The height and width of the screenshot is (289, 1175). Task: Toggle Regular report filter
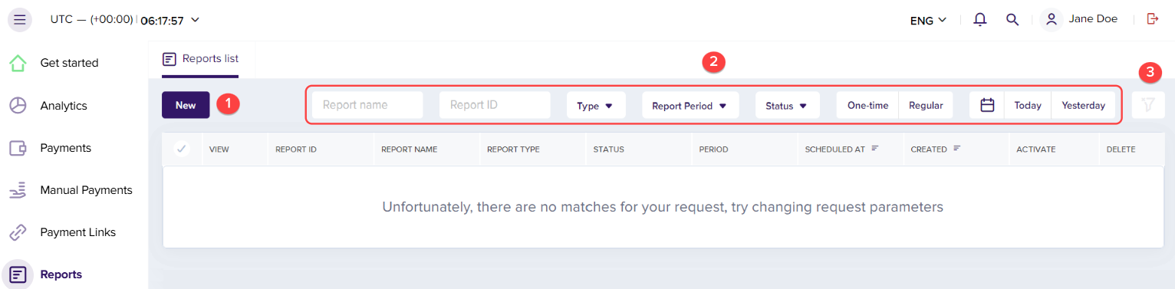[926, 105]
